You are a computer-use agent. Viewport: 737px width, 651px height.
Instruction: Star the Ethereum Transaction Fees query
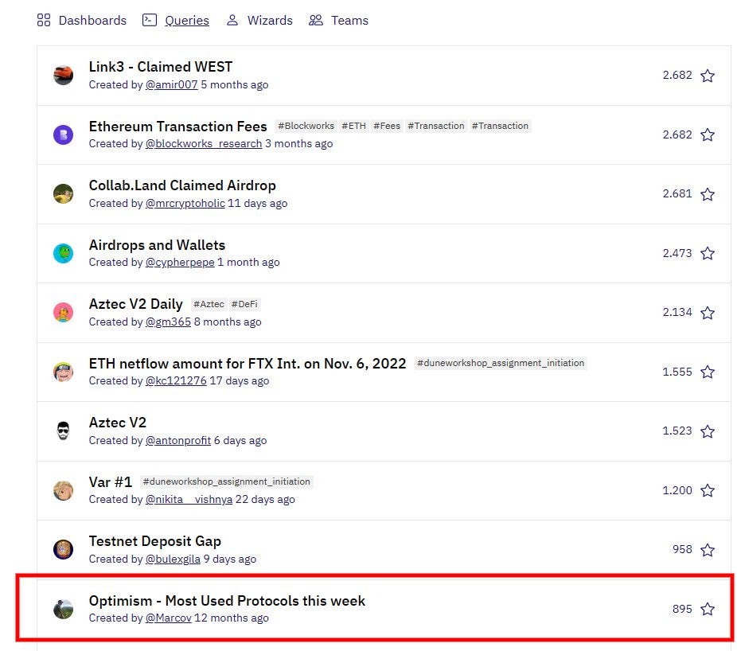pos(708,135)
